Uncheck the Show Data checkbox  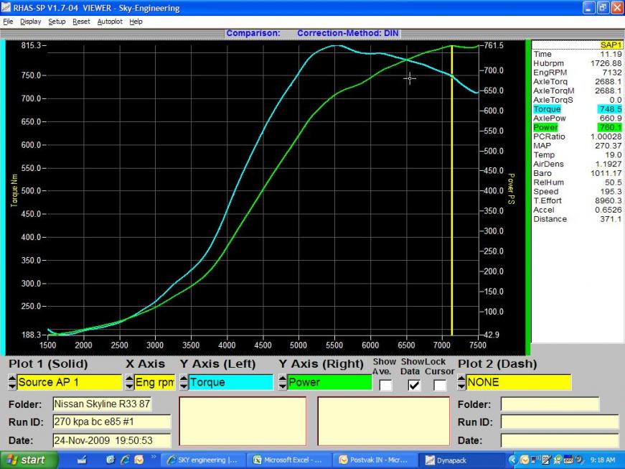coord(413,386)
